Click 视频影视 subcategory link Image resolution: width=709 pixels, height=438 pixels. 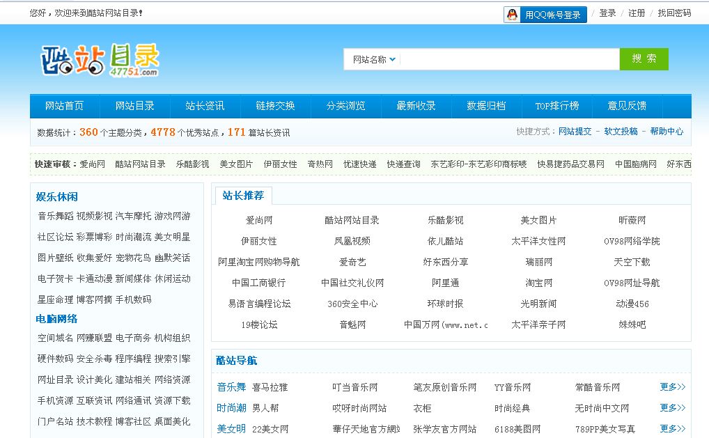pyautogui.click(x=95, y=216)
